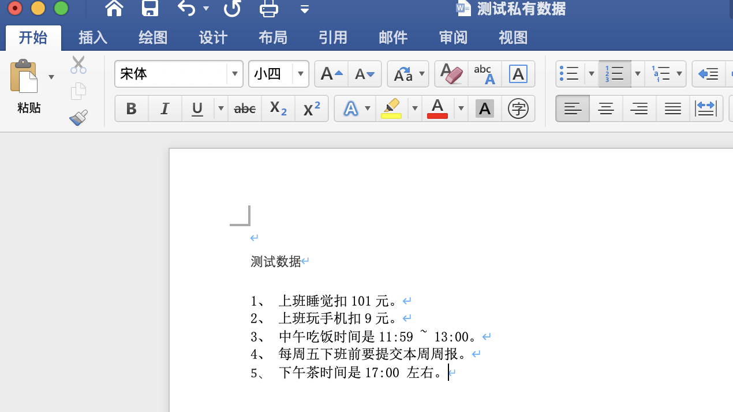Screen dimensions: 733x412
Task: Clear all formatting with the eraser icon
Action: [x=451, y=74]
